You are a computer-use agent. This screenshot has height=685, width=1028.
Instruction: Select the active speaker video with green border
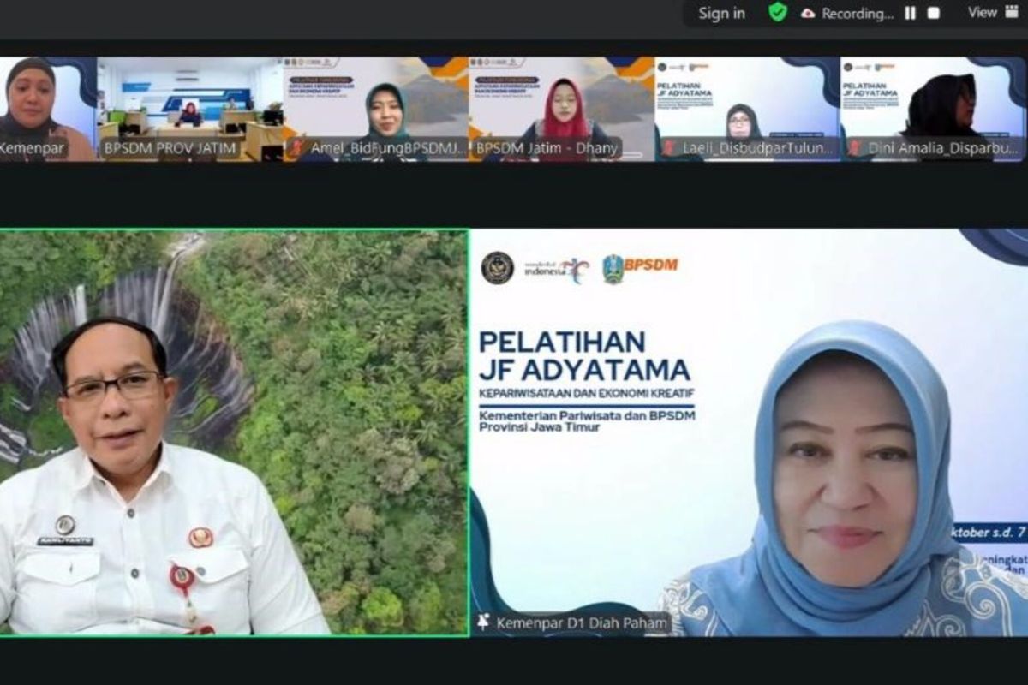pyautogui.click(x=231, y=428)
